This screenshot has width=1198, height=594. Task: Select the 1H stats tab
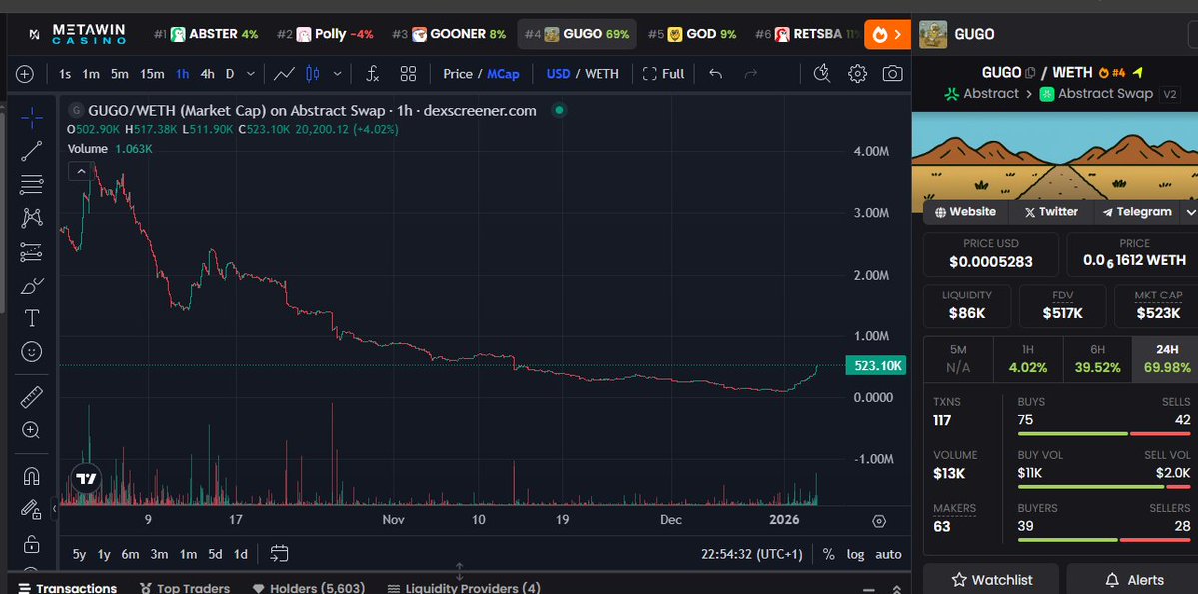point(1027,359)
